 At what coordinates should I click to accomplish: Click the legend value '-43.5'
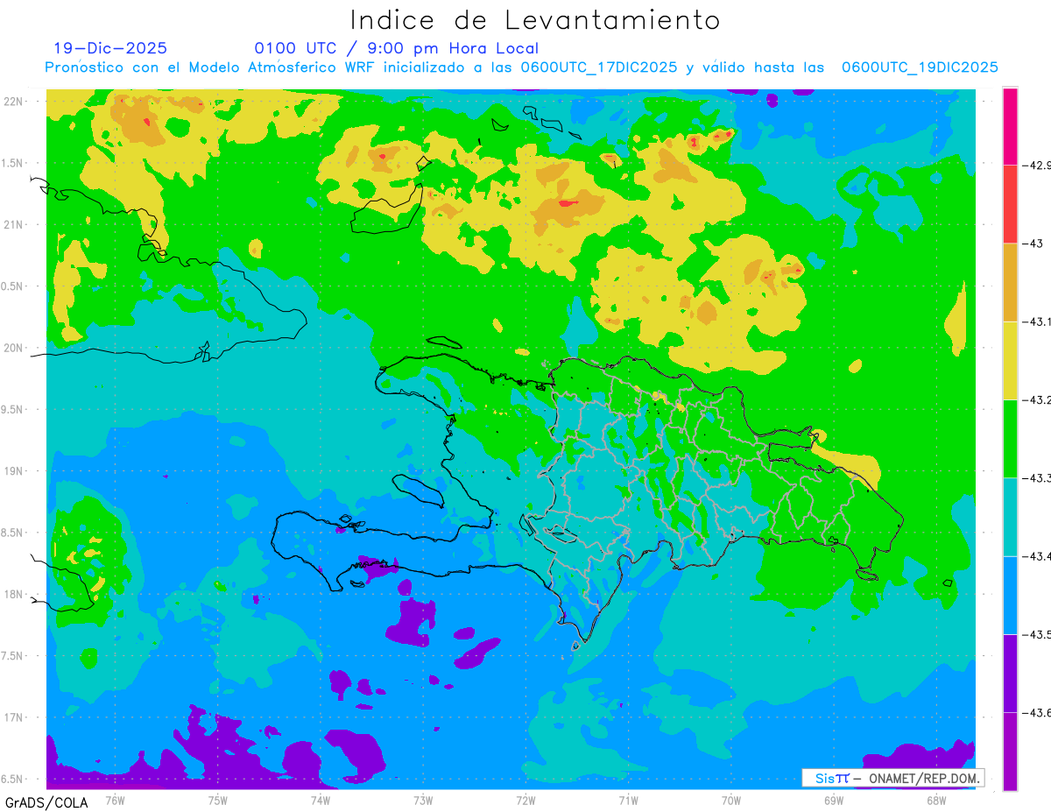pos(1039,634)
